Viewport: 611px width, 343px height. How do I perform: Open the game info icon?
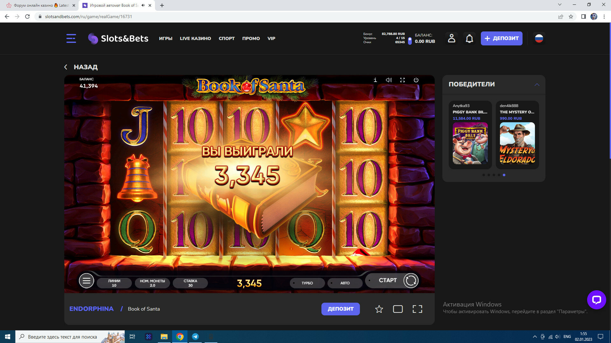(375, 80)
